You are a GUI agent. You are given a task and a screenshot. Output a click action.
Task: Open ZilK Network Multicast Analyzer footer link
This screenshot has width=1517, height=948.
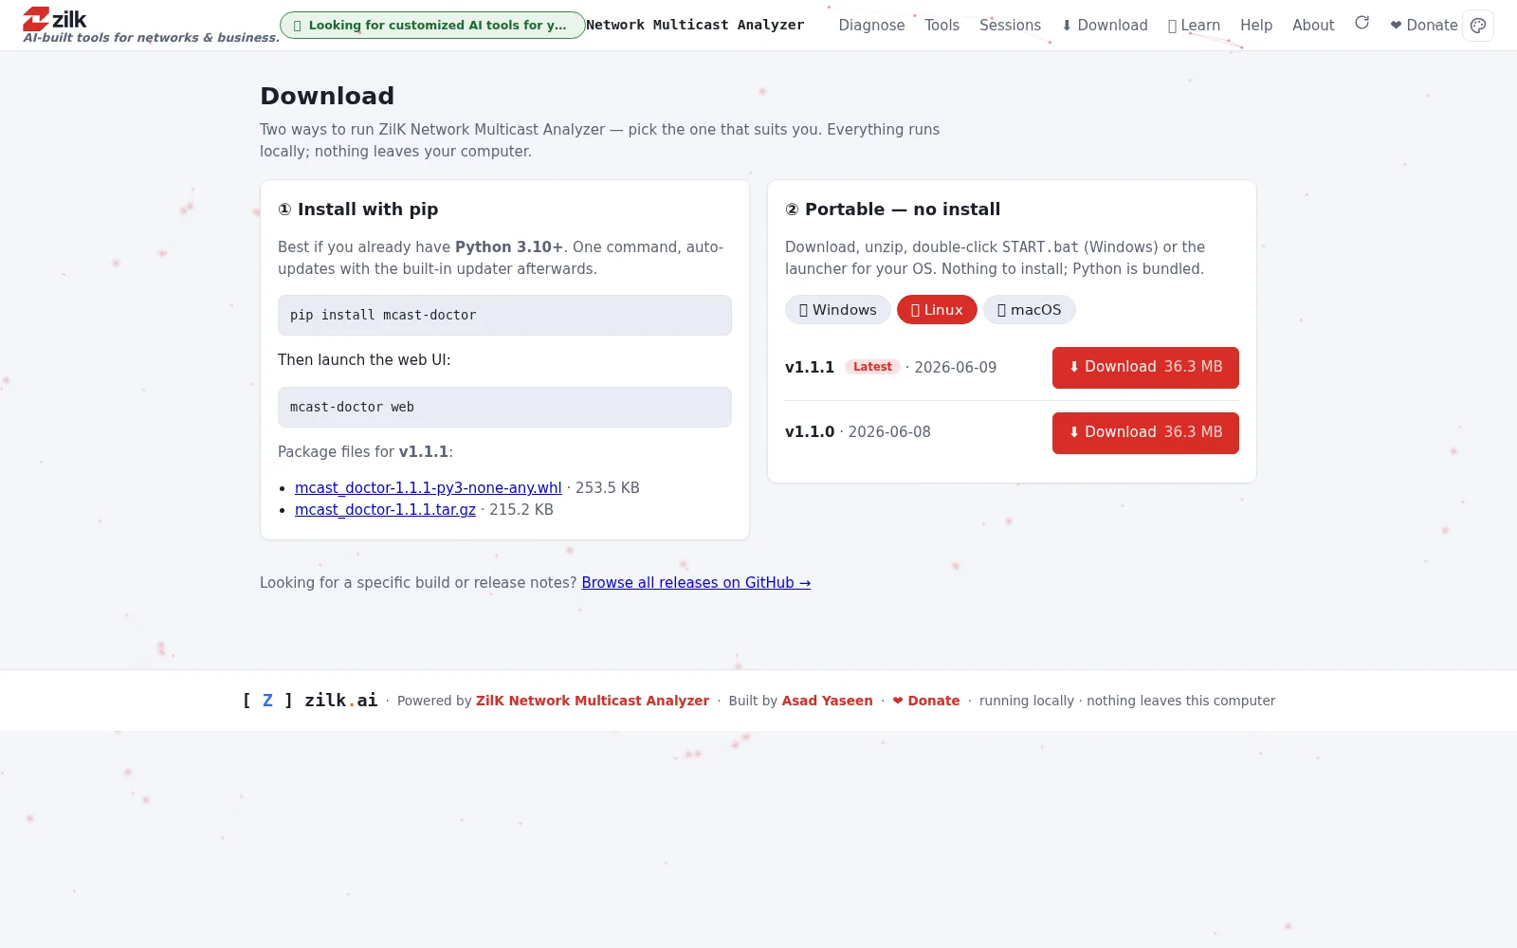click(x=593, y=701)
